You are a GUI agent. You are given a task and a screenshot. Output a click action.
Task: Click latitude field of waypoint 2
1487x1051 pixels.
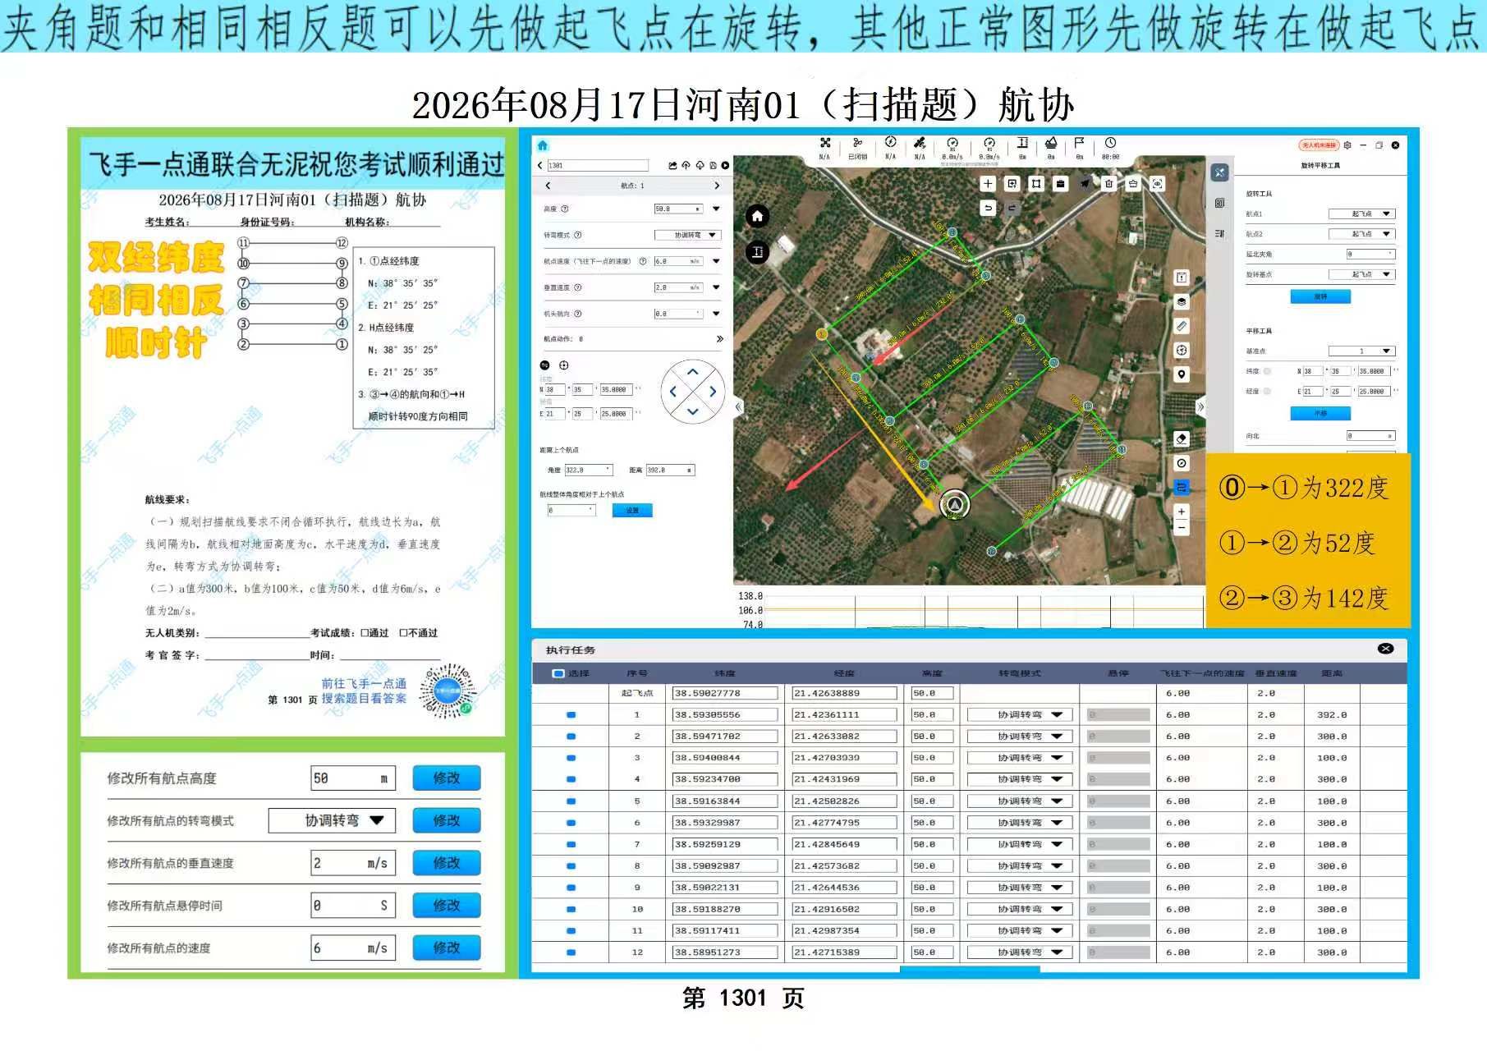[x=724, y=737]
